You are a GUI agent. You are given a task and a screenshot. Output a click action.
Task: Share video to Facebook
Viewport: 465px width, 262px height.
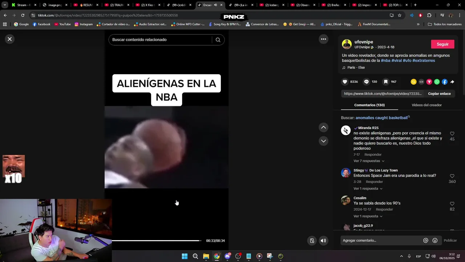(445, 82)
